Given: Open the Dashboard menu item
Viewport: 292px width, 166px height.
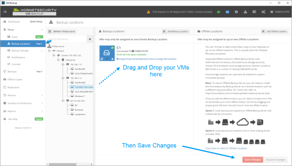Looking at the screenshot, I should coord(14,22).
